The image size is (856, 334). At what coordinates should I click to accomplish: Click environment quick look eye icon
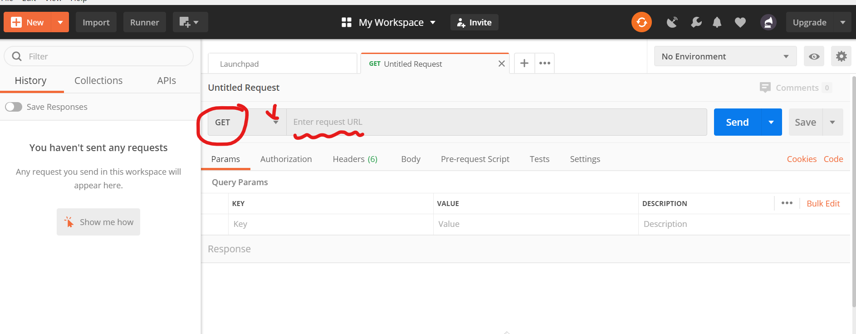coord(814,56)
